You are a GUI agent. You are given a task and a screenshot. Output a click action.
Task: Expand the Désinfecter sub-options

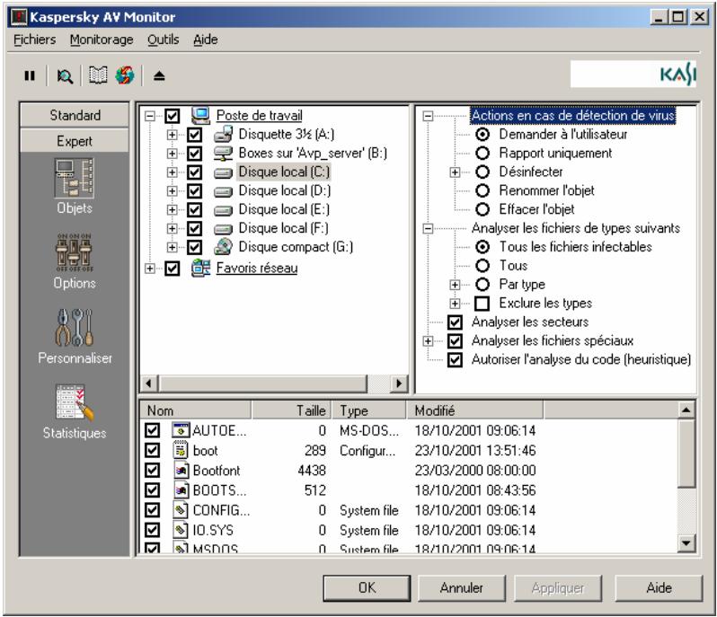[x=455, y=172]
